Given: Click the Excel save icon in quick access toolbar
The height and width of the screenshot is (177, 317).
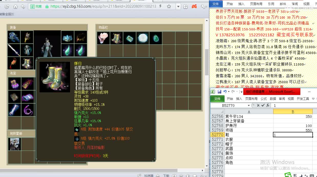Looking at the screenshot, I should coord(219,92).
